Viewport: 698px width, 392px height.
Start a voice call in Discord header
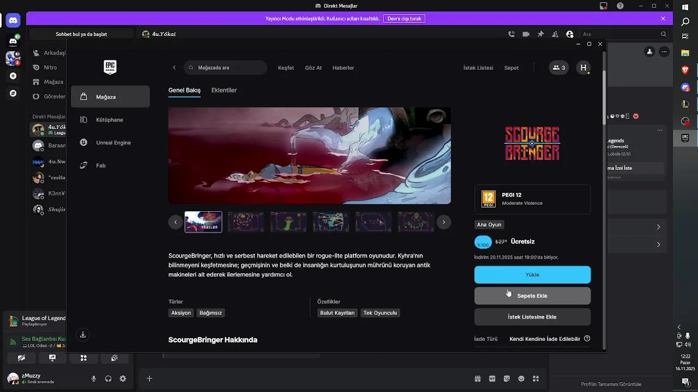point(512,34)
